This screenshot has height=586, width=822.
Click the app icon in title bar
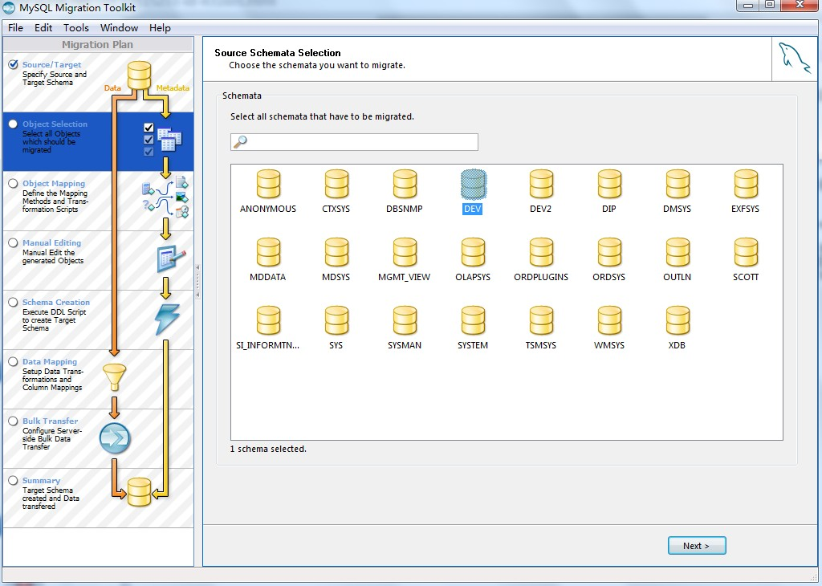[9, 8]
